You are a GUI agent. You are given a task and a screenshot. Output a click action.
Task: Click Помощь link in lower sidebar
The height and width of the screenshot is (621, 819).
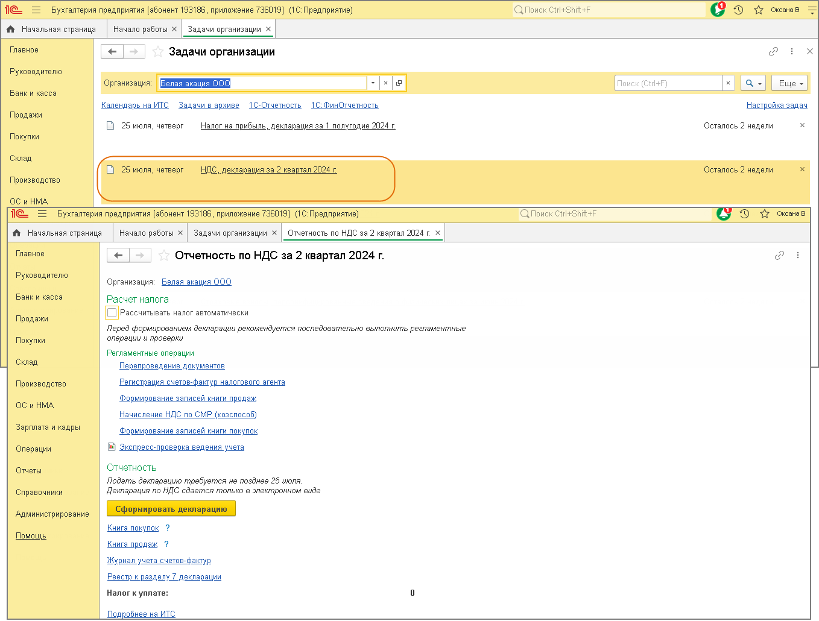(31, 536)
